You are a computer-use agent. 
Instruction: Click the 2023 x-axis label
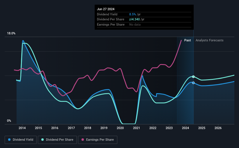169,128
